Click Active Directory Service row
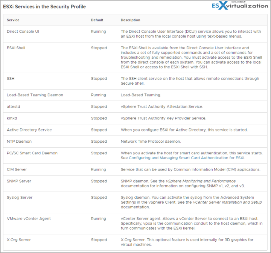The width and height of the screenshot is (271, 253). tap(135, 130)
